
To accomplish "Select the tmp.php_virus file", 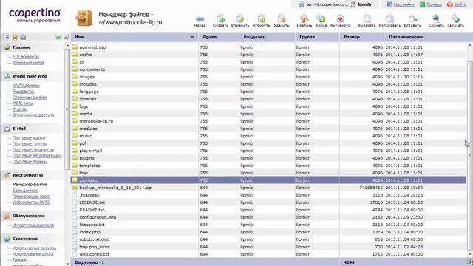I will [x=268, y=247].
